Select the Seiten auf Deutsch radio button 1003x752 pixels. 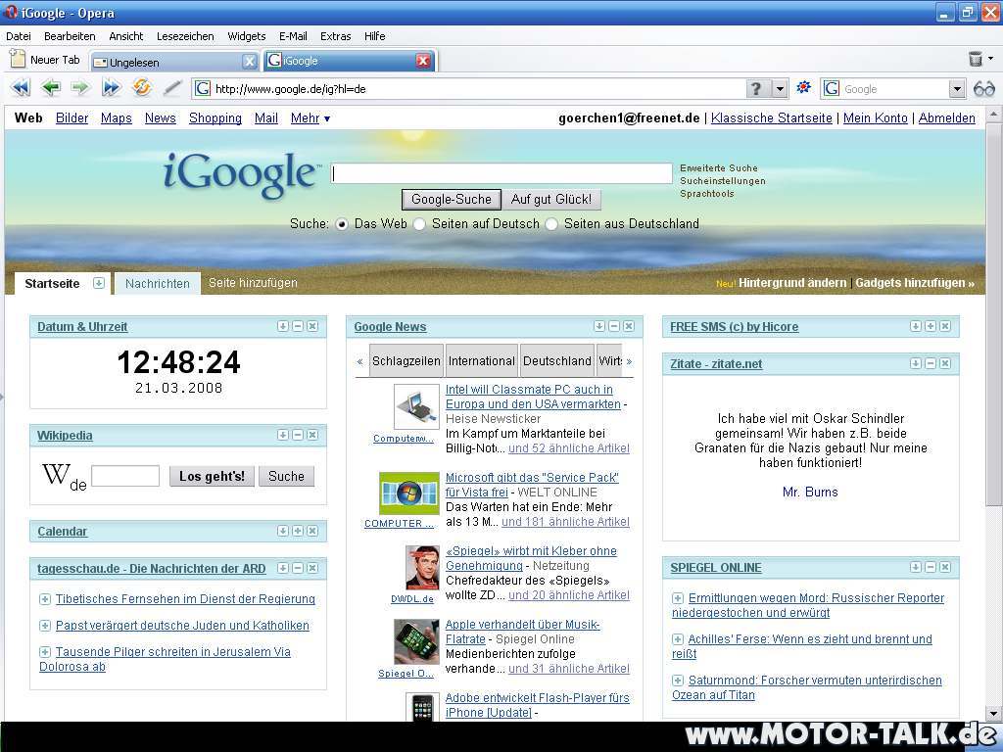point(419,224)
